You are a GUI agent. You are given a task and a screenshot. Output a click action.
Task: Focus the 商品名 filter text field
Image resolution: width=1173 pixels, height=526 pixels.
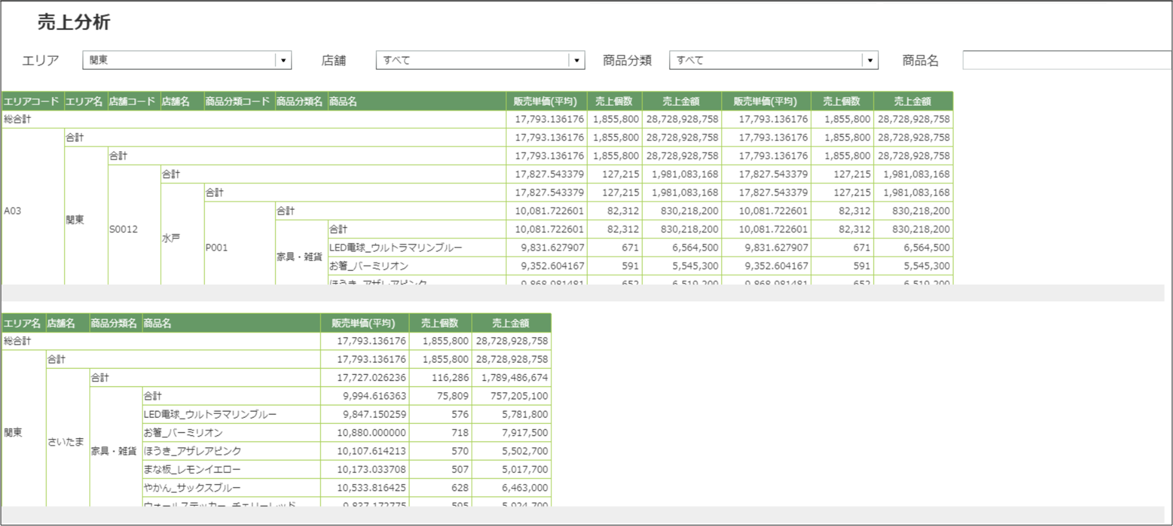coord(1067,60)
